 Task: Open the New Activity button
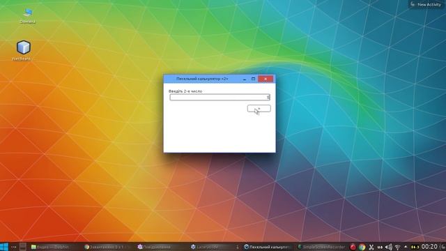(x=426, y=4)
